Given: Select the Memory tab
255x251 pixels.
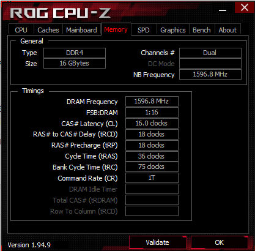Looking at the screenshot, I should point(116,29).
